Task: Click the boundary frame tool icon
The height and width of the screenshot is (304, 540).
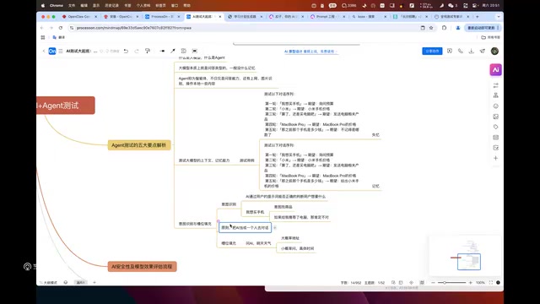Action: coord(195,51)
